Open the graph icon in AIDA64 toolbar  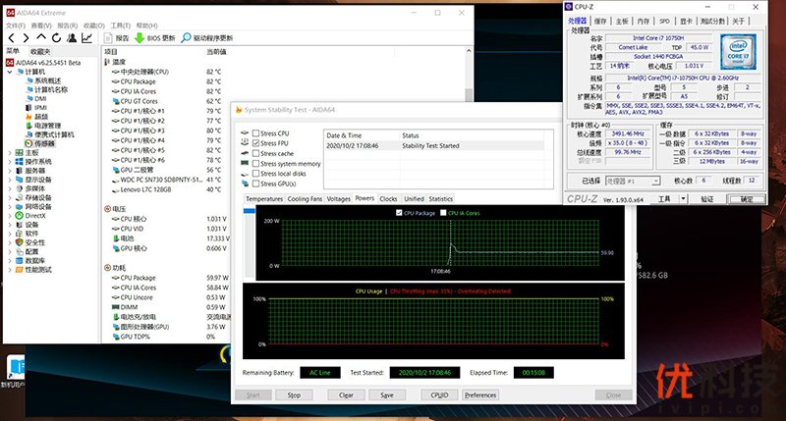point(87,38)
